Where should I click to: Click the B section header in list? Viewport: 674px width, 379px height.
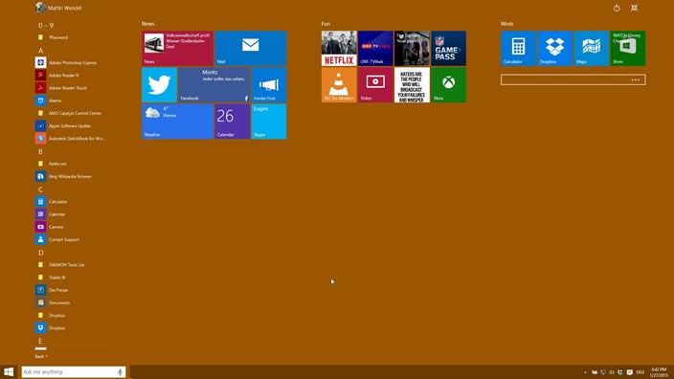[x=40, y=151]
